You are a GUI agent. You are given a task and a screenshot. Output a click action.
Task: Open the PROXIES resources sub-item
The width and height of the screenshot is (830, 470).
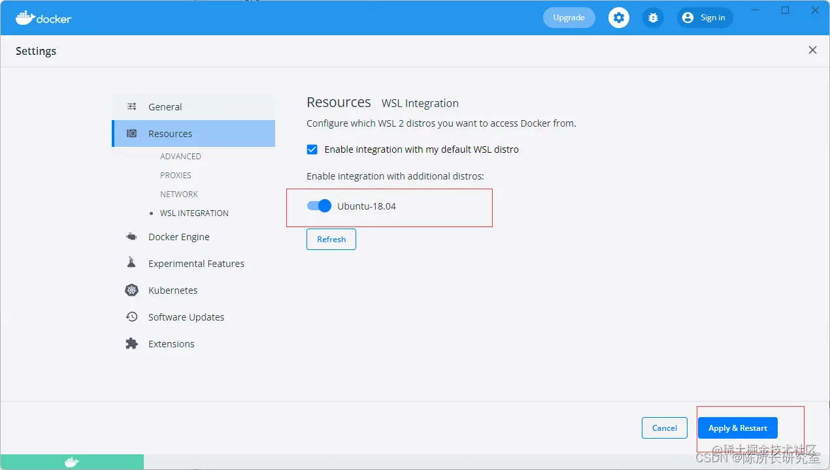click(176, 175)
